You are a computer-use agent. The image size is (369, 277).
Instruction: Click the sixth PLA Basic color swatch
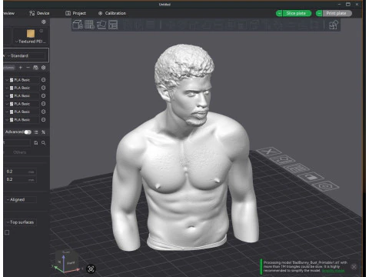coord(12,120)
